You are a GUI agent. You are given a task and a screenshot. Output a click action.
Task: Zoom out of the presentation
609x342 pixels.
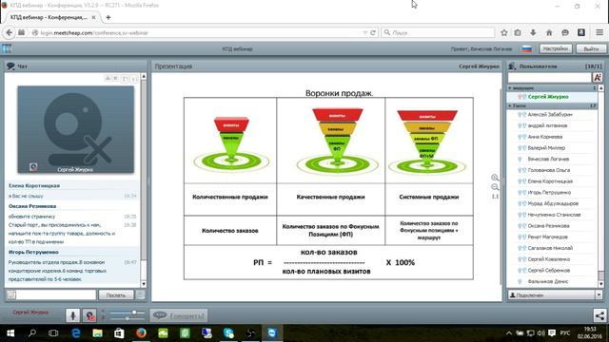coord(495,187)
